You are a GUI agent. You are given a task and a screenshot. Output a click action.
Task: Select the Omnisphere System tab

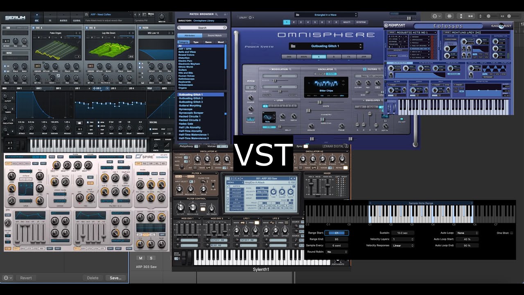(361, 22)
